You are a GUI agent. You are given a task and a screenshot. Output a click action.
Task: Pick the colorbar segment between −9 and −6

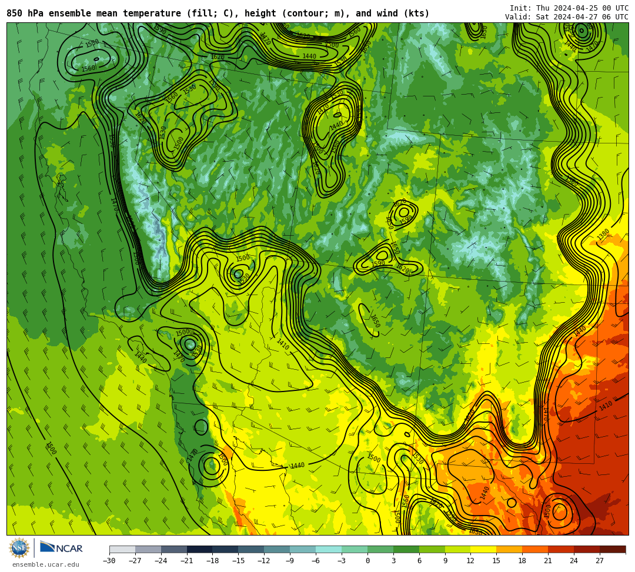(x=303, y=549)
